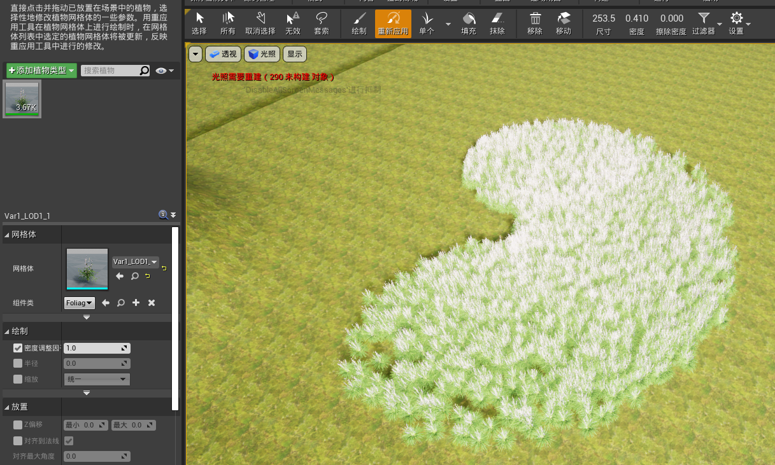Image resolution: width=775 pixels, height=465 pixels.
Task: Open the 过滤器 filter funnel
Action: click(x=704, y=24)
